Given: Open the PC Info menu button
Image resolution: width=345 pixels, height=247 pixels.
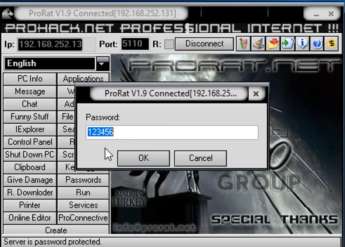Looking at the screenshot, I should tap(30, 79).
